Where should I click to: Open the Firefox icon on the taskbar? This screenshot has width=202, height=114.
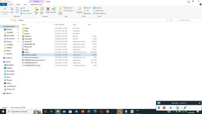click(x=83, y=111)
